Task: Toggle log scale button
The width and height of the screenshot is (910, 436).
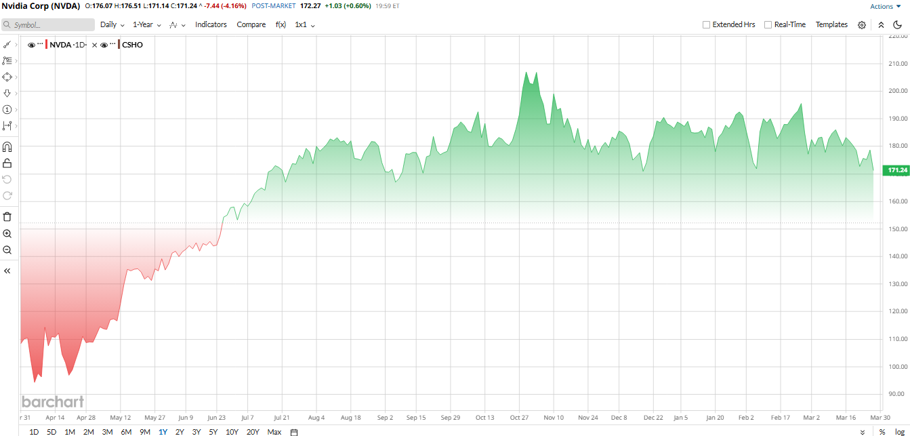Action: (x=900, y=432)
